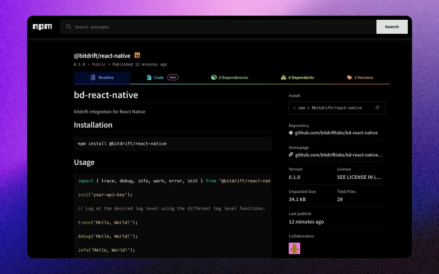The height and width of the screenshot is (274, 439).
Task: Click the 34.1 kB unpacked size value
Action: (297, 199)
